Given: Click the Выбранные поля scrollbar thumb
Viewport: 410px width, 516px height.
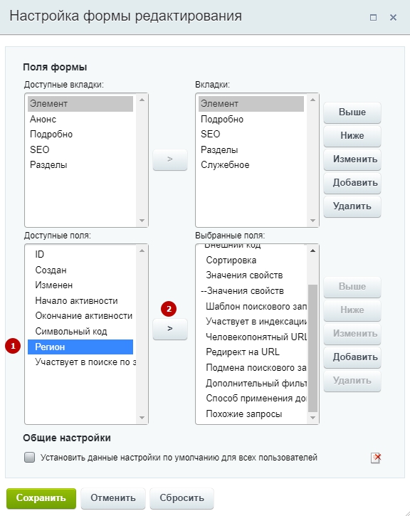Looking at the screenshot, I should [312, 348].
